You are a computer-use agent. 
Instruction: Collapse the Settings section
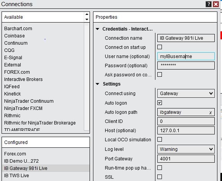click(x=97, y=84)
